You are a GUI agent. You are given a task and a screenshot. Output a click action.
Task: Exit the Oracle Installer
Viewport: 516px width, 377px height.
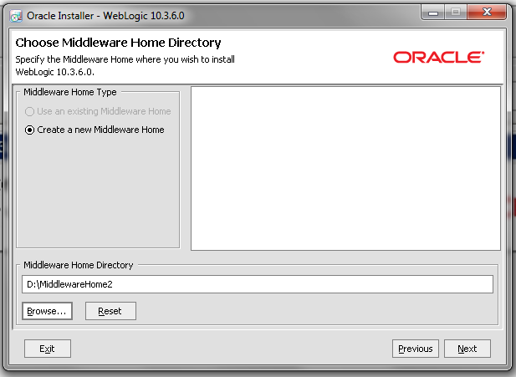pyautogui.click(x=48, y=349)
